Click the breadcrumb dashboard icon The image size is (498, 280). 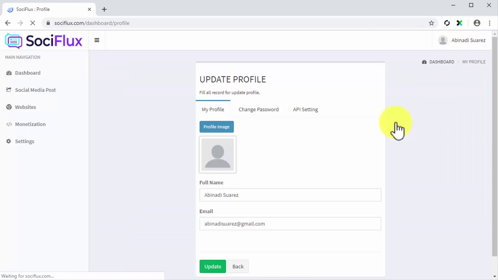[x=424, y=62]
